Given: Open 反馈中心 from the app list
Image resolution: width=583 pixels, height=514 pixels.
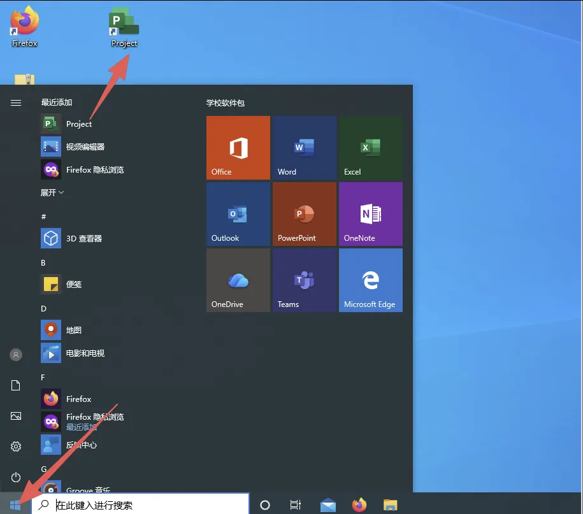Looking at the screenshot, I should [112, 445].
